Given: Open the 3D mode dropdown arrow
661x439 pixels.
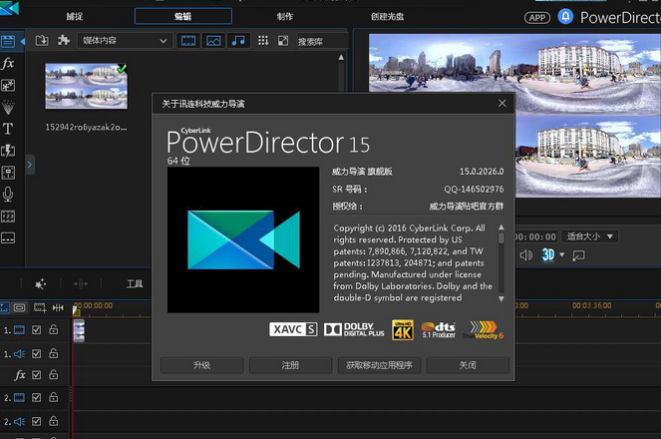Looking at the screenshot, I should pos(561,254).
